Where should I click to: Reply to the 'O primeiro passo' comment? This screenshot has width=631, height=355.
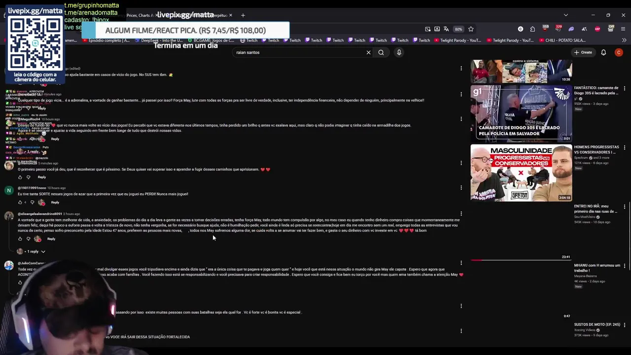coord(42,177)
